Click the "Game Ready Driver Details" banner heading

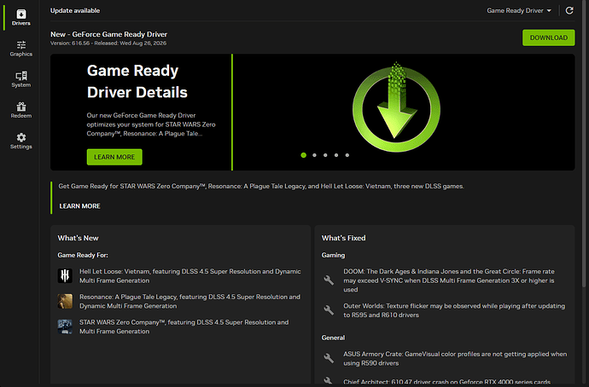click(x=137, y=81)
